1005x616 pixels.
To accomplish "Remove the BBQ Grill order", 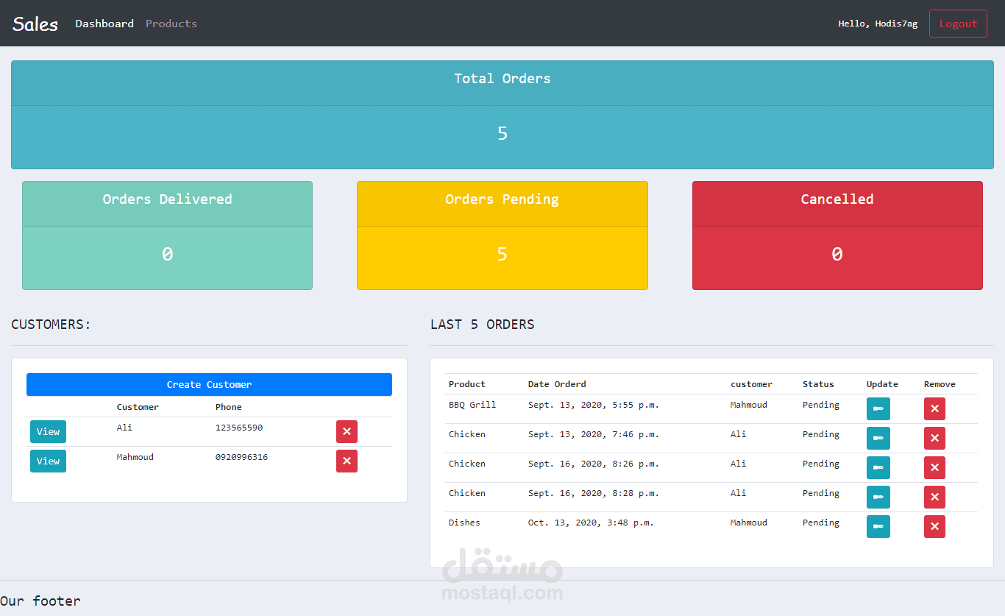I will point(934,409).
